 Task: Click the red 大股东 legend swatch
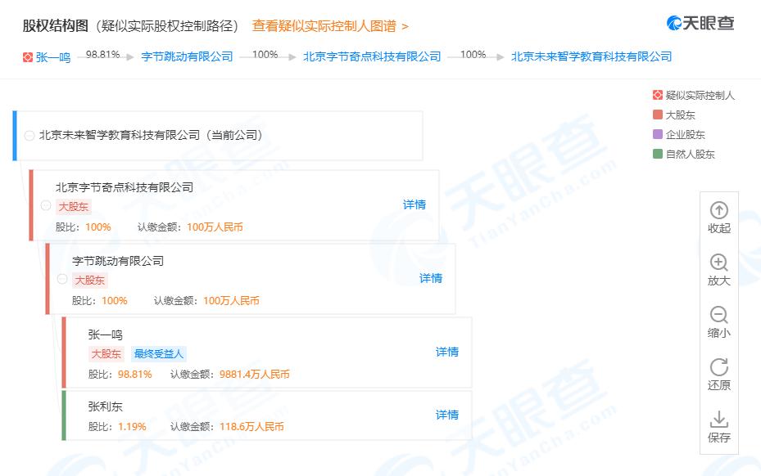658,115
